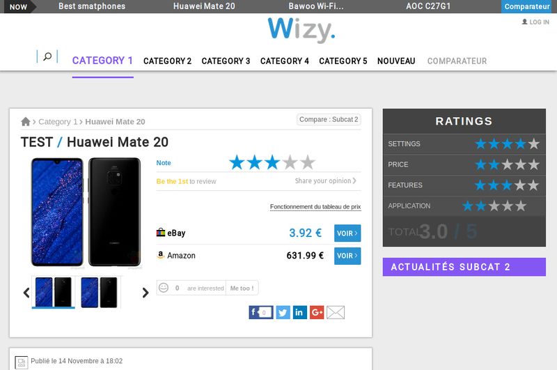557x370 pixels.
Task: Open Category 5 menu item
Action: [343, 61]
